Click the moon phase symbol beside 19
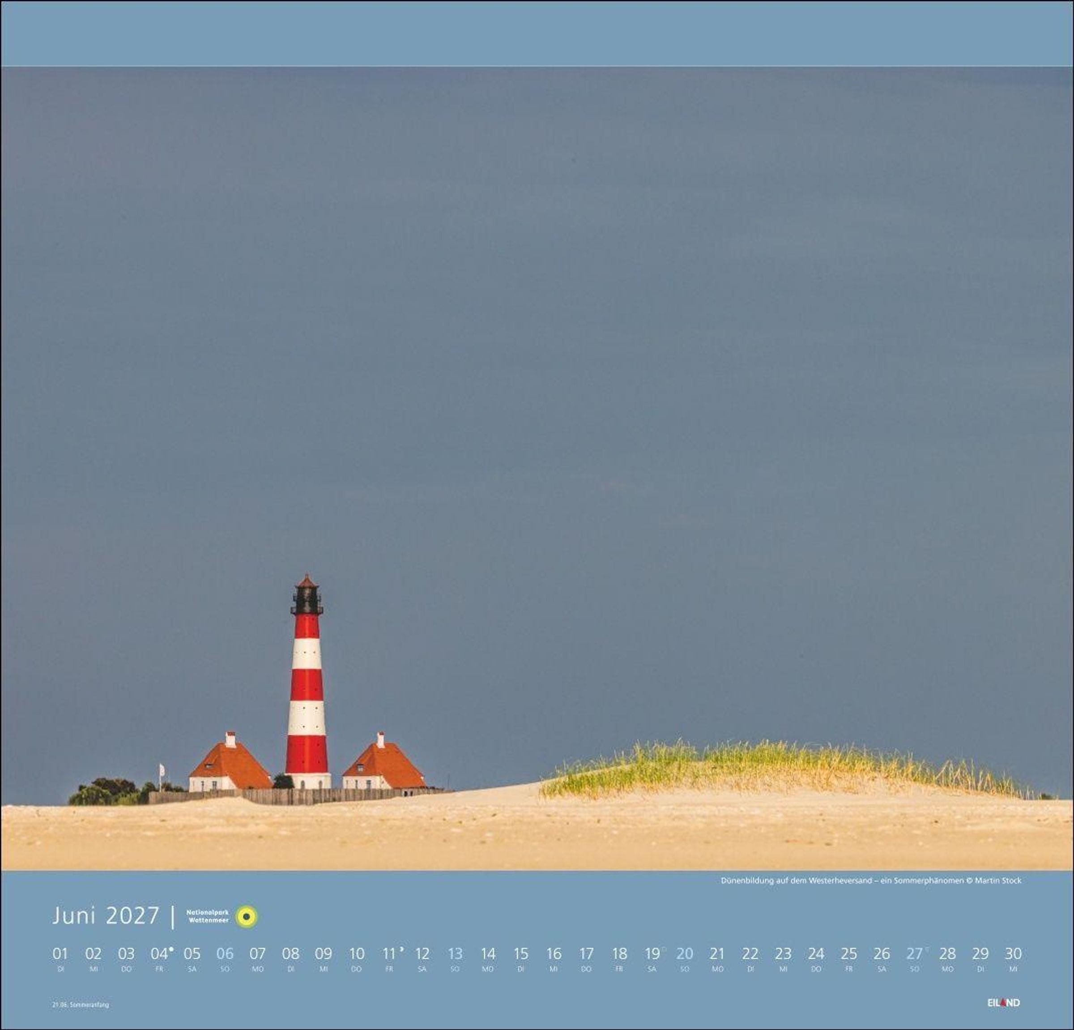The image size is (1074, 1030). coord(664,949)
